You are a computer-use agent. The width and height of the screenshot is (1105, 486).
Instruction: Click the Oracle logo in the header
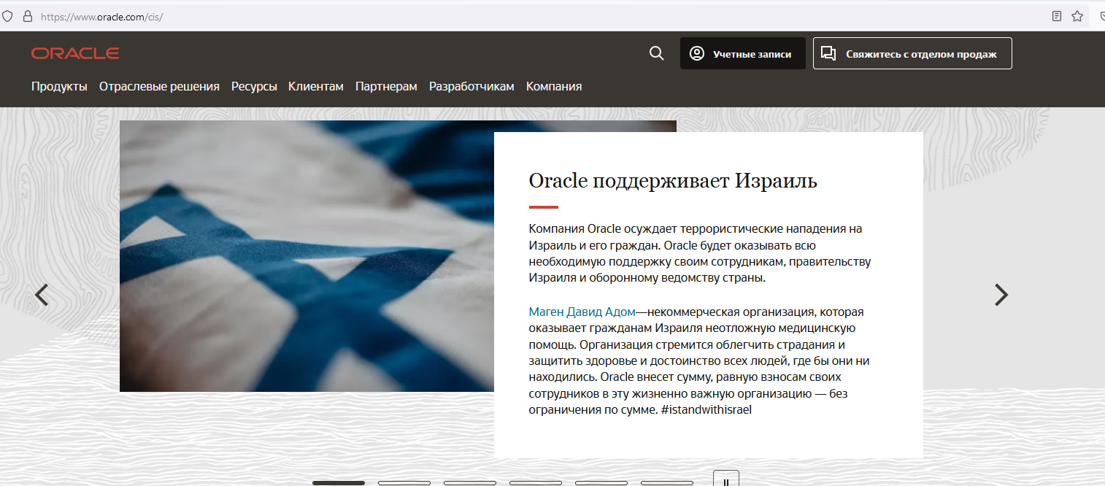click(75, 53)
